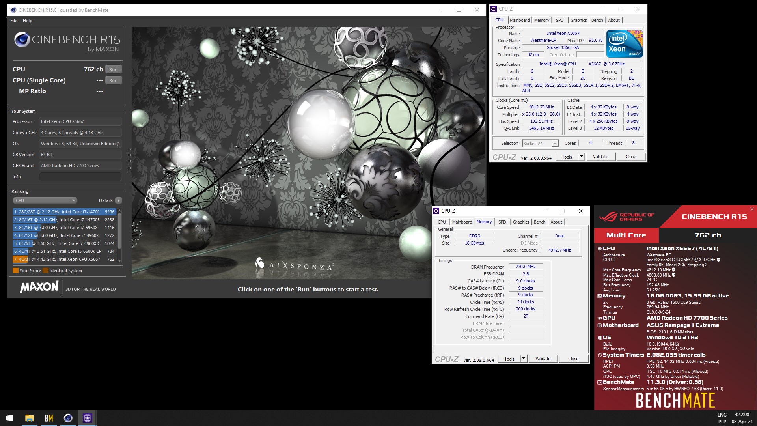Click the ENG language indicator
The width and height of the screenshot is (757, 426).
click(722, 415)
